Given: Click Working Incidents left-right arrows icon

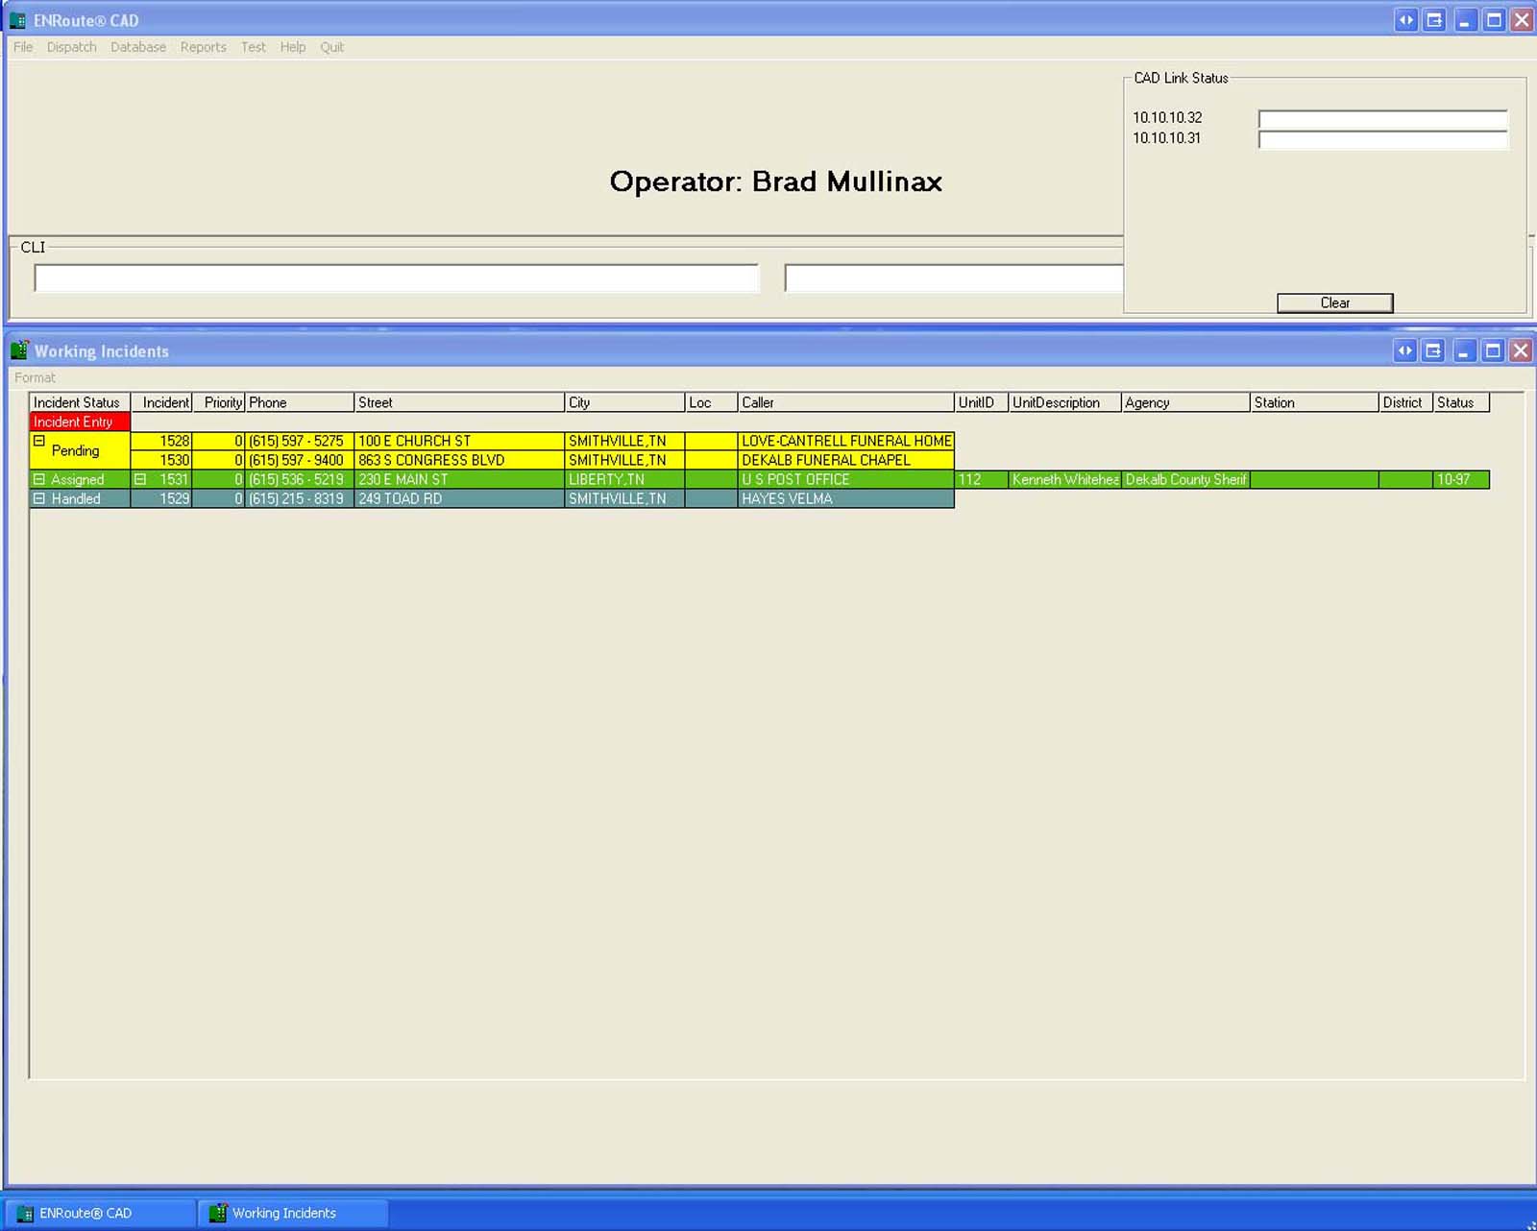Looking at the screenshot, I should pyautogui.click(x=1404, y=350).
